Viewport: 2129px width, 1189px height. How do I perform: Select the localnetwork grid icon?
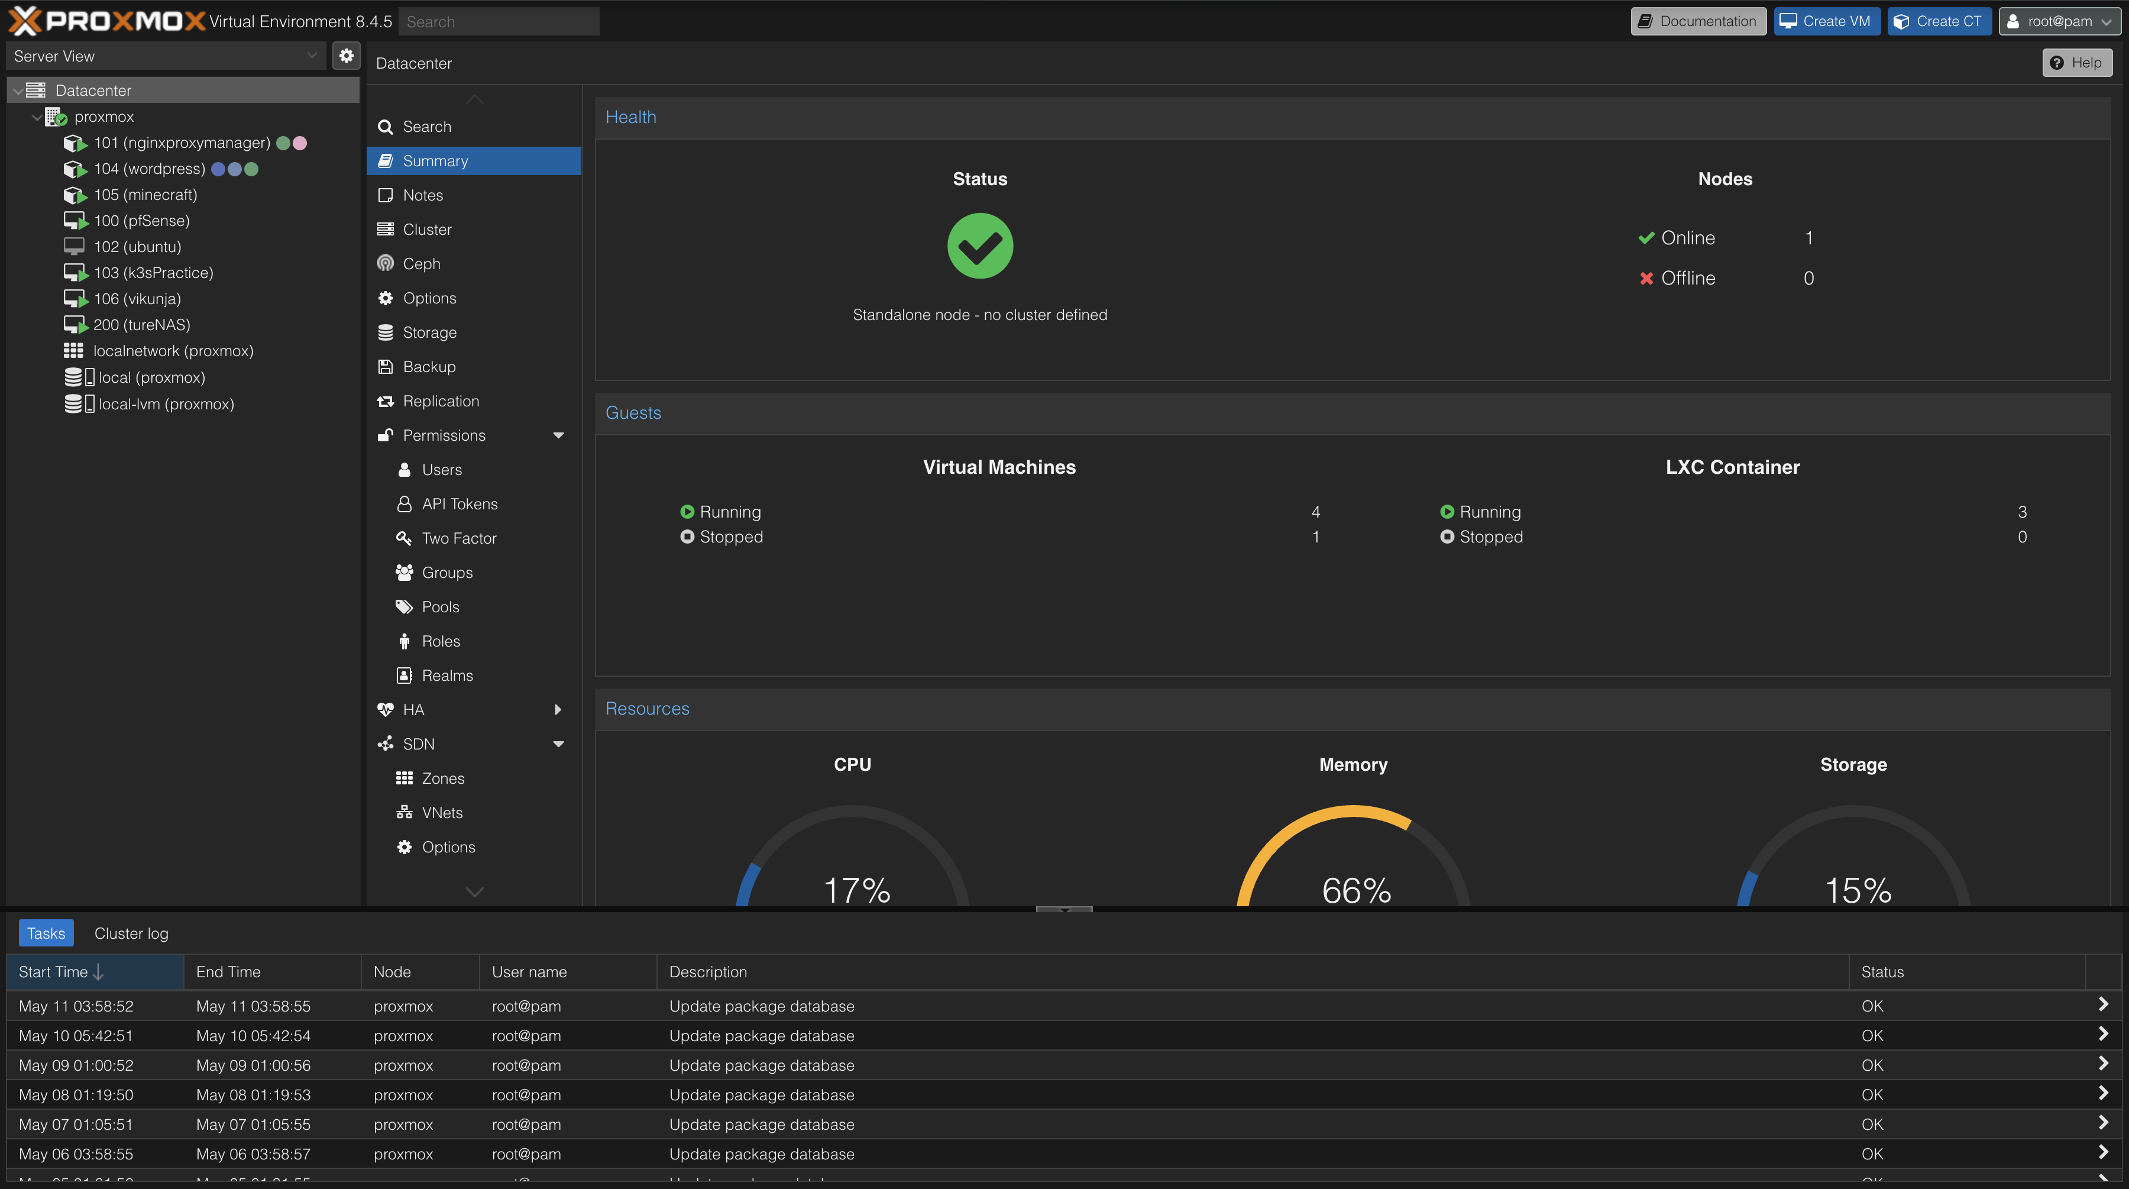(73, 351)
